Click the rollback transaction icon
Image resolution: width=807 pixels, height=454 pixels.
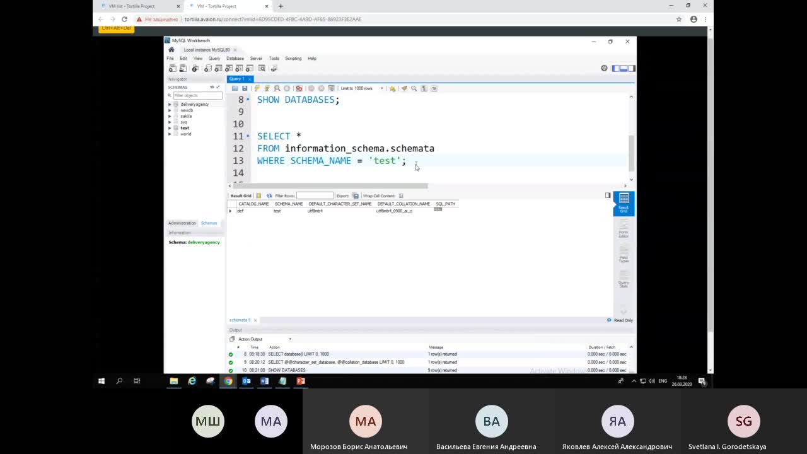[321, 88]
